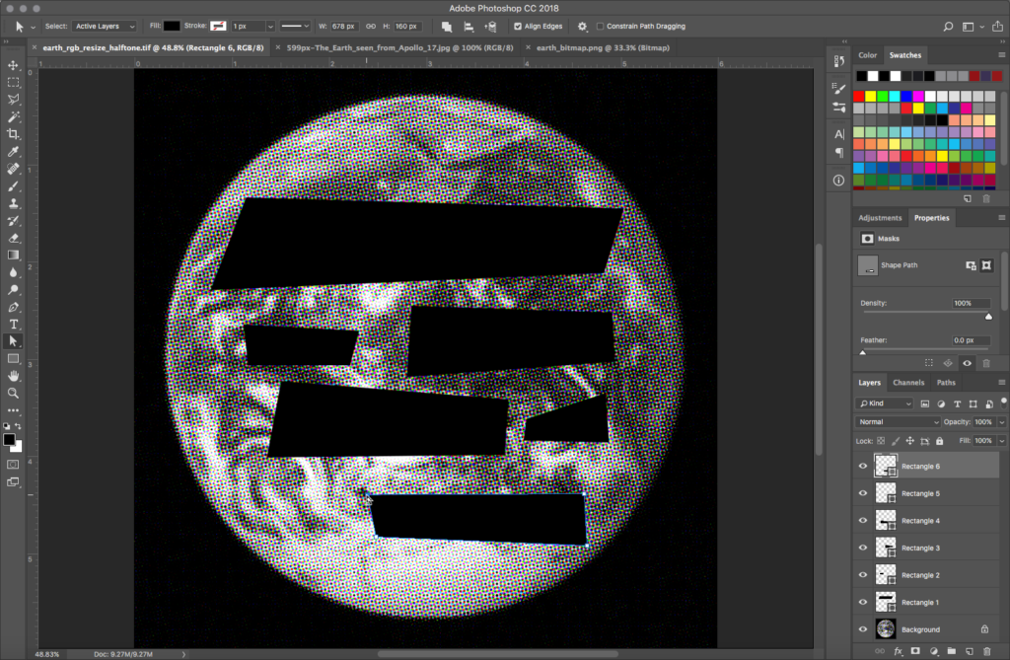This screenshot has width=1010, height=660.
Task: Select the Rectangle 1 layer
Action: (919, 602)
